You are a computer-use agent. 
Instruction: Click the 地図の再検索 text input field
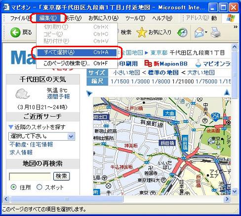[30, 177]
